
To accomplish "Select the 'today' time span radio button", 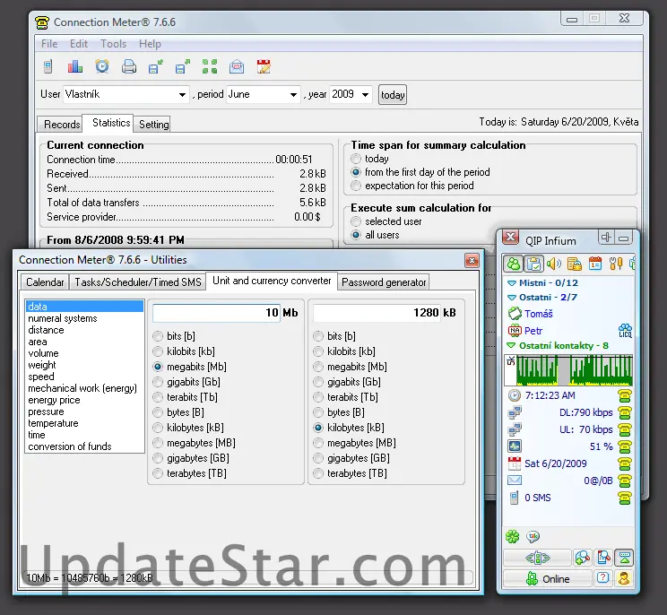I will [x=356, y=159].
